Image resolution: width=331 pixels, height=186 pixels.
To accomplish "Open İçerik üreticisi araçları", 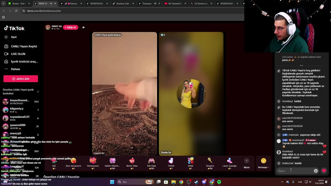I will point(21,61).
